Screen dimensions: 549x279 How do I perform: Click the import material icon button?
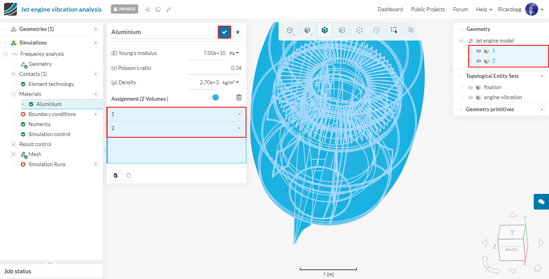pos(115,175)
